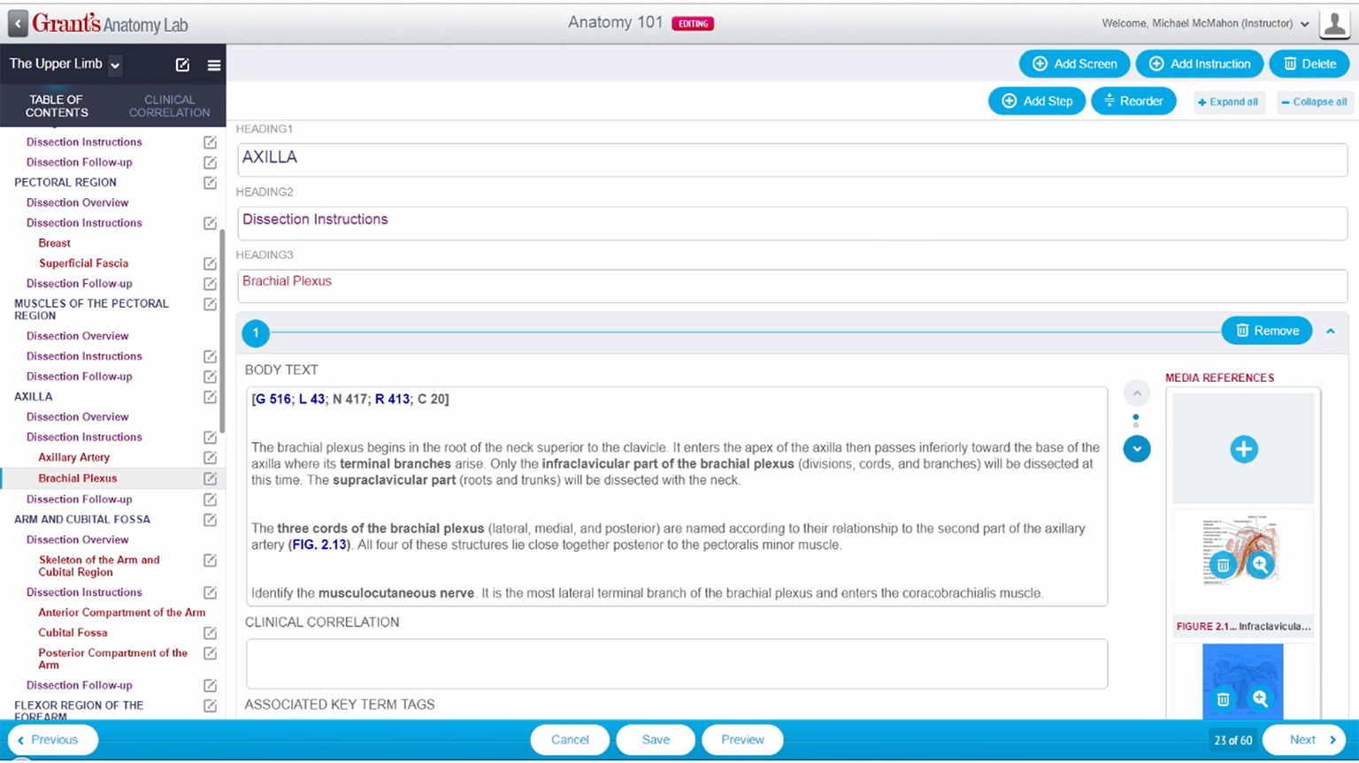This screenshot has height=763, width=1359.
Task: Zoom into the Figure 2.1 media image
Action: coord(1261,565)
